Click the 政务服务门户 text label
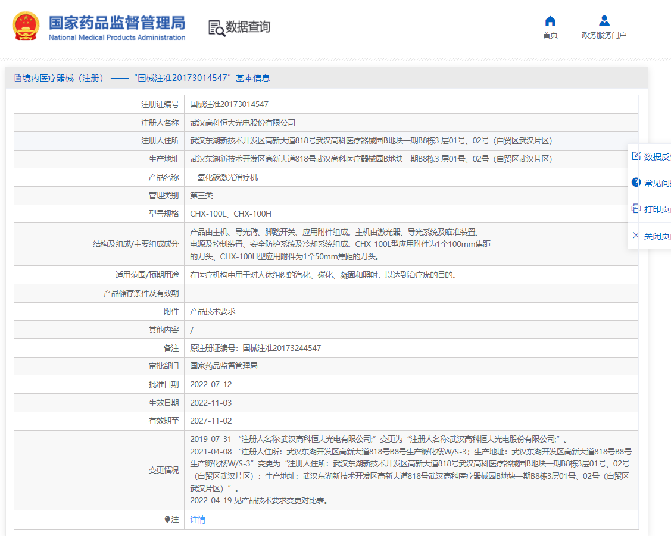The height and width of the screenshot is (536, 671). (604, 35)
